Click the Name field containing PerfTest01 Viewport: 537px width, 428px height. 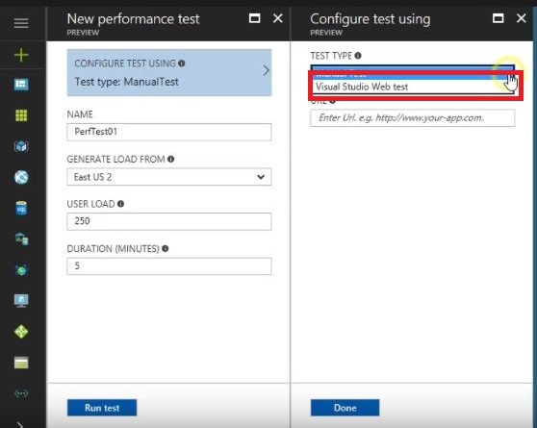click(x=169, y=132)
